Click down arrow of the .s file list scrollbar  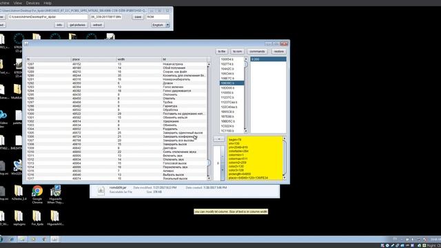click(x=246, y=131)
